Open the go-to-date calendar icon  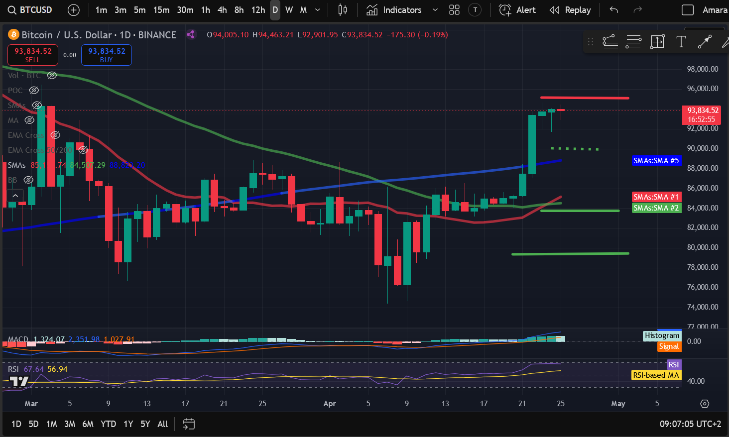[189, 424]
